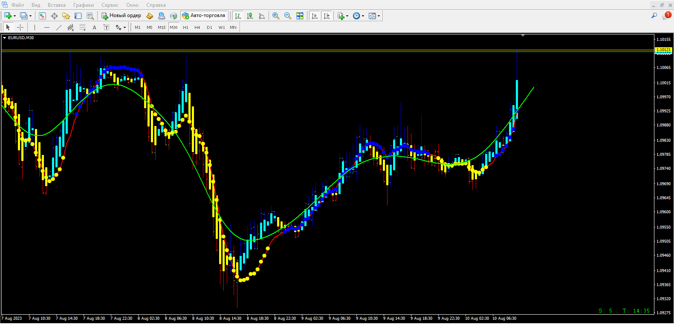Viewport: 674px width, 324px height.
Task: Click the zoom in magnifier icon
Action: pyautogui.click(x=276, y=16)
